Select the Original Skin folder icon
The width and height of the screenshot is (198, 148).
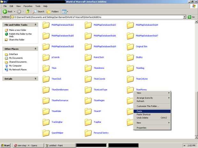coord(130,47)
